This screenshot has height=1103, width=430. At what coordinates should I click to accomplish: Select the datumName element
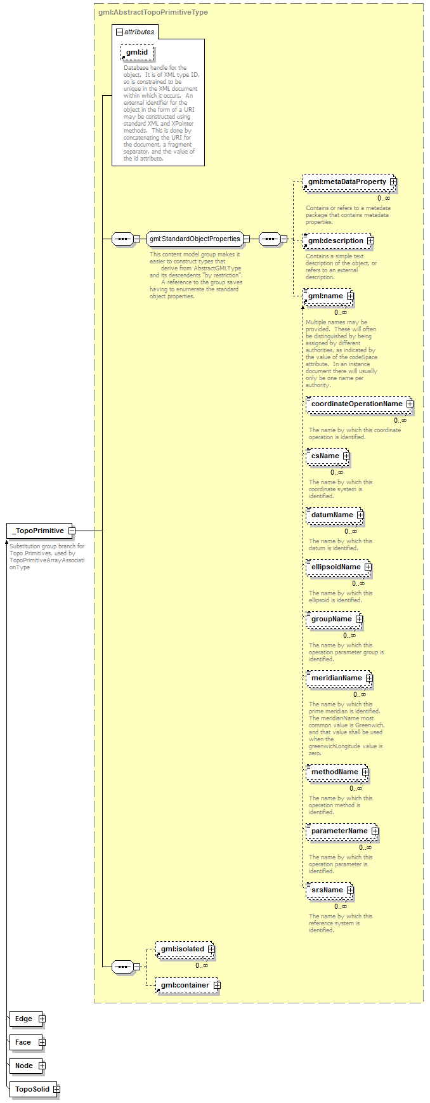click(x=332, y=515)
